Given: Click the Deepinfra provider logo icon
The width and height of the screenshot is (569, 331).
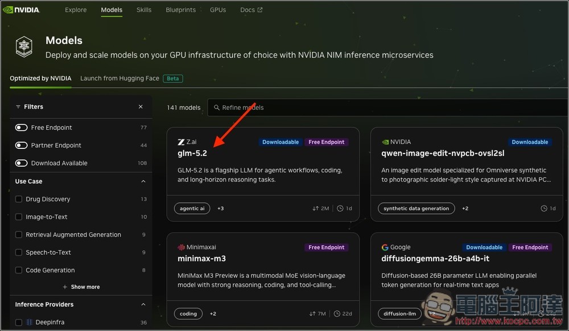Looking at the screenshot, I should [x=30, y=322].
